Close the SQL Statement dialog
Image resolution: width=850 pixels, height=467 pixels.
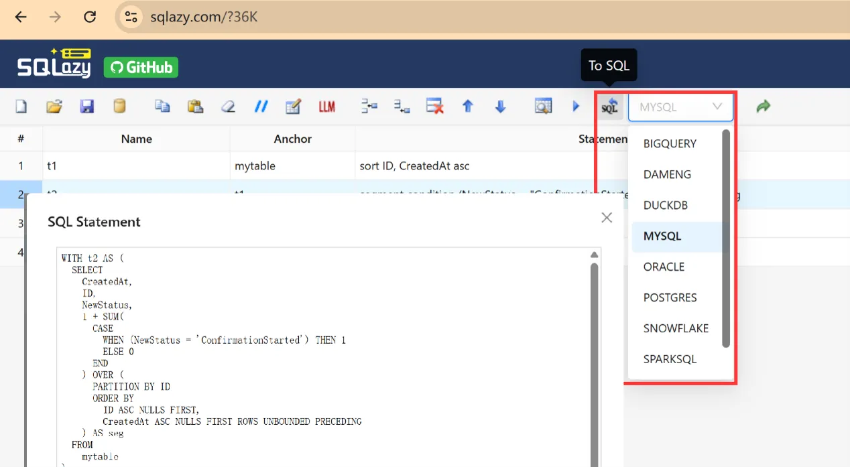click(x=607, y=218)
